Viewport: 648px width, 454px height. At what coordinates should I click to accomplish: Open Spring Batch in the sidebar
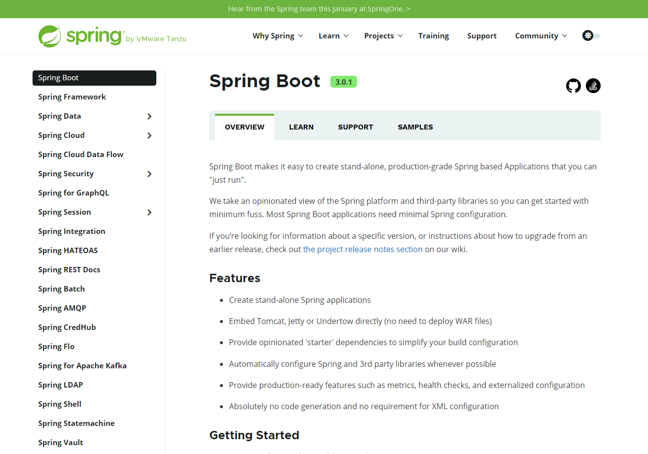click(x=61, y=289)
